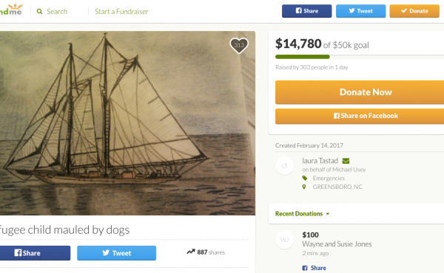Expand the Recent Donations dropdown

click(x=302, y=214)
